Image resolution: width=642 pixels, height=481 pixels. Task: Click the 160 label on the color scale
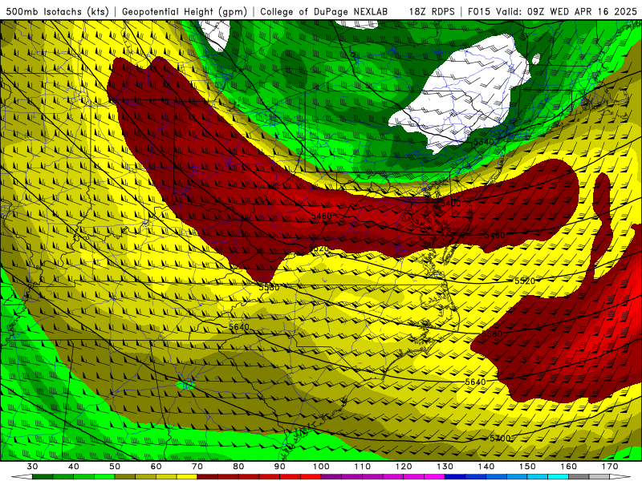(569, 467)
